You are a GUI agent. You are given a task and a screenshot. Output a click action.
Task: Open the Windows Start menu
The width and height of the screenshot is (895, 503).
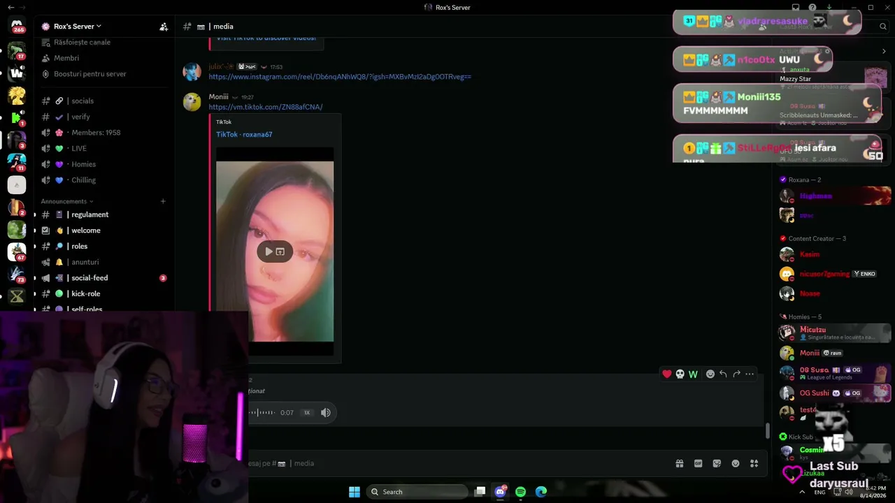[355, 492]
